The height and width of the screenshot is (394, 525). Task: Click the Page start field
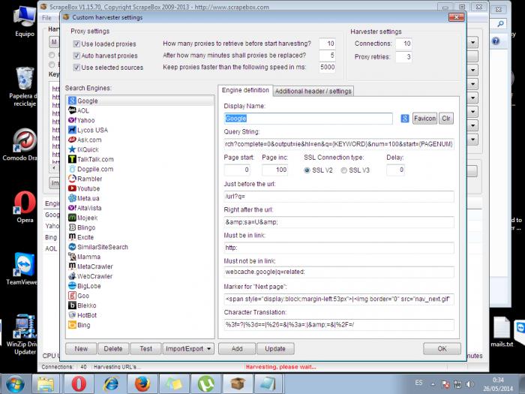coord(237,170)
